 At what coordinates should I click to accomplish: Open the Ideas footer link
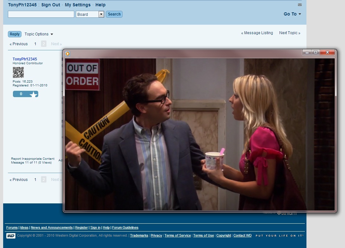click(x=24, y=227)
